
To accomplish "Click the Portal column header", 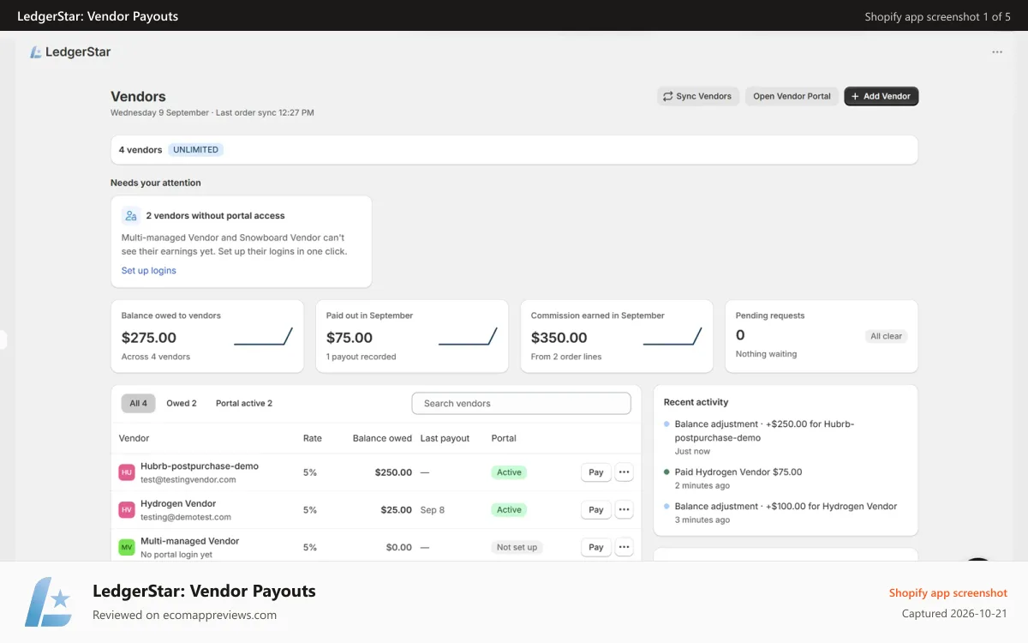I will click(x=504, y=438).
